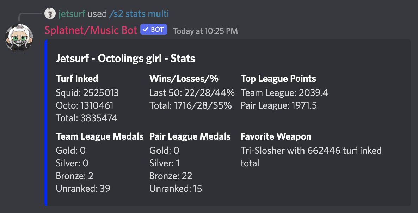Click the /s2 stats multi command
Viewport: 418px width, 213px height.
tap(139, 14)
